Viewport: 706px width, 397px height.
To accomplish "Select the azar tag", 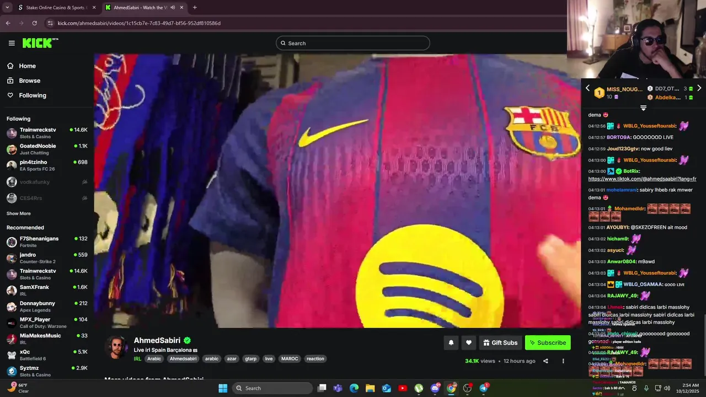I will [x=232, y=358].
